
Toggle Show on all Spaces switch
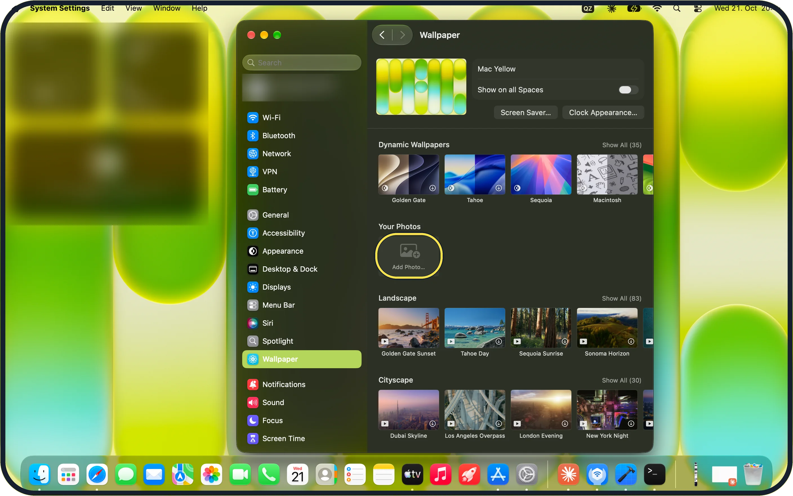tap(628, 90)
